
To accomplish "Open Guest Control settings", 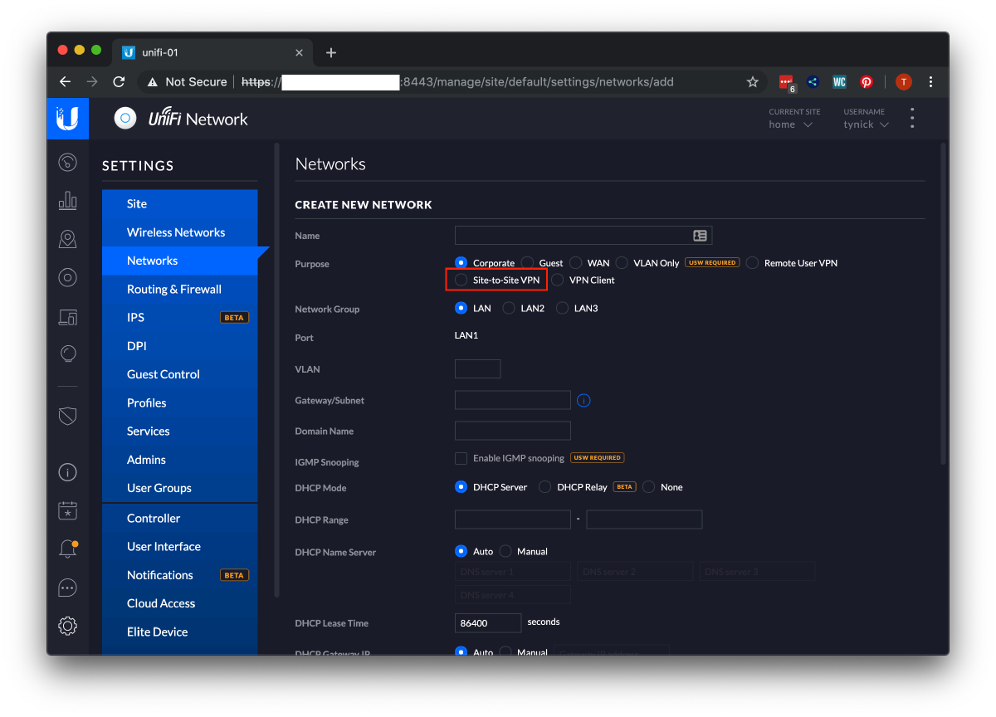I will coord(180,374).
